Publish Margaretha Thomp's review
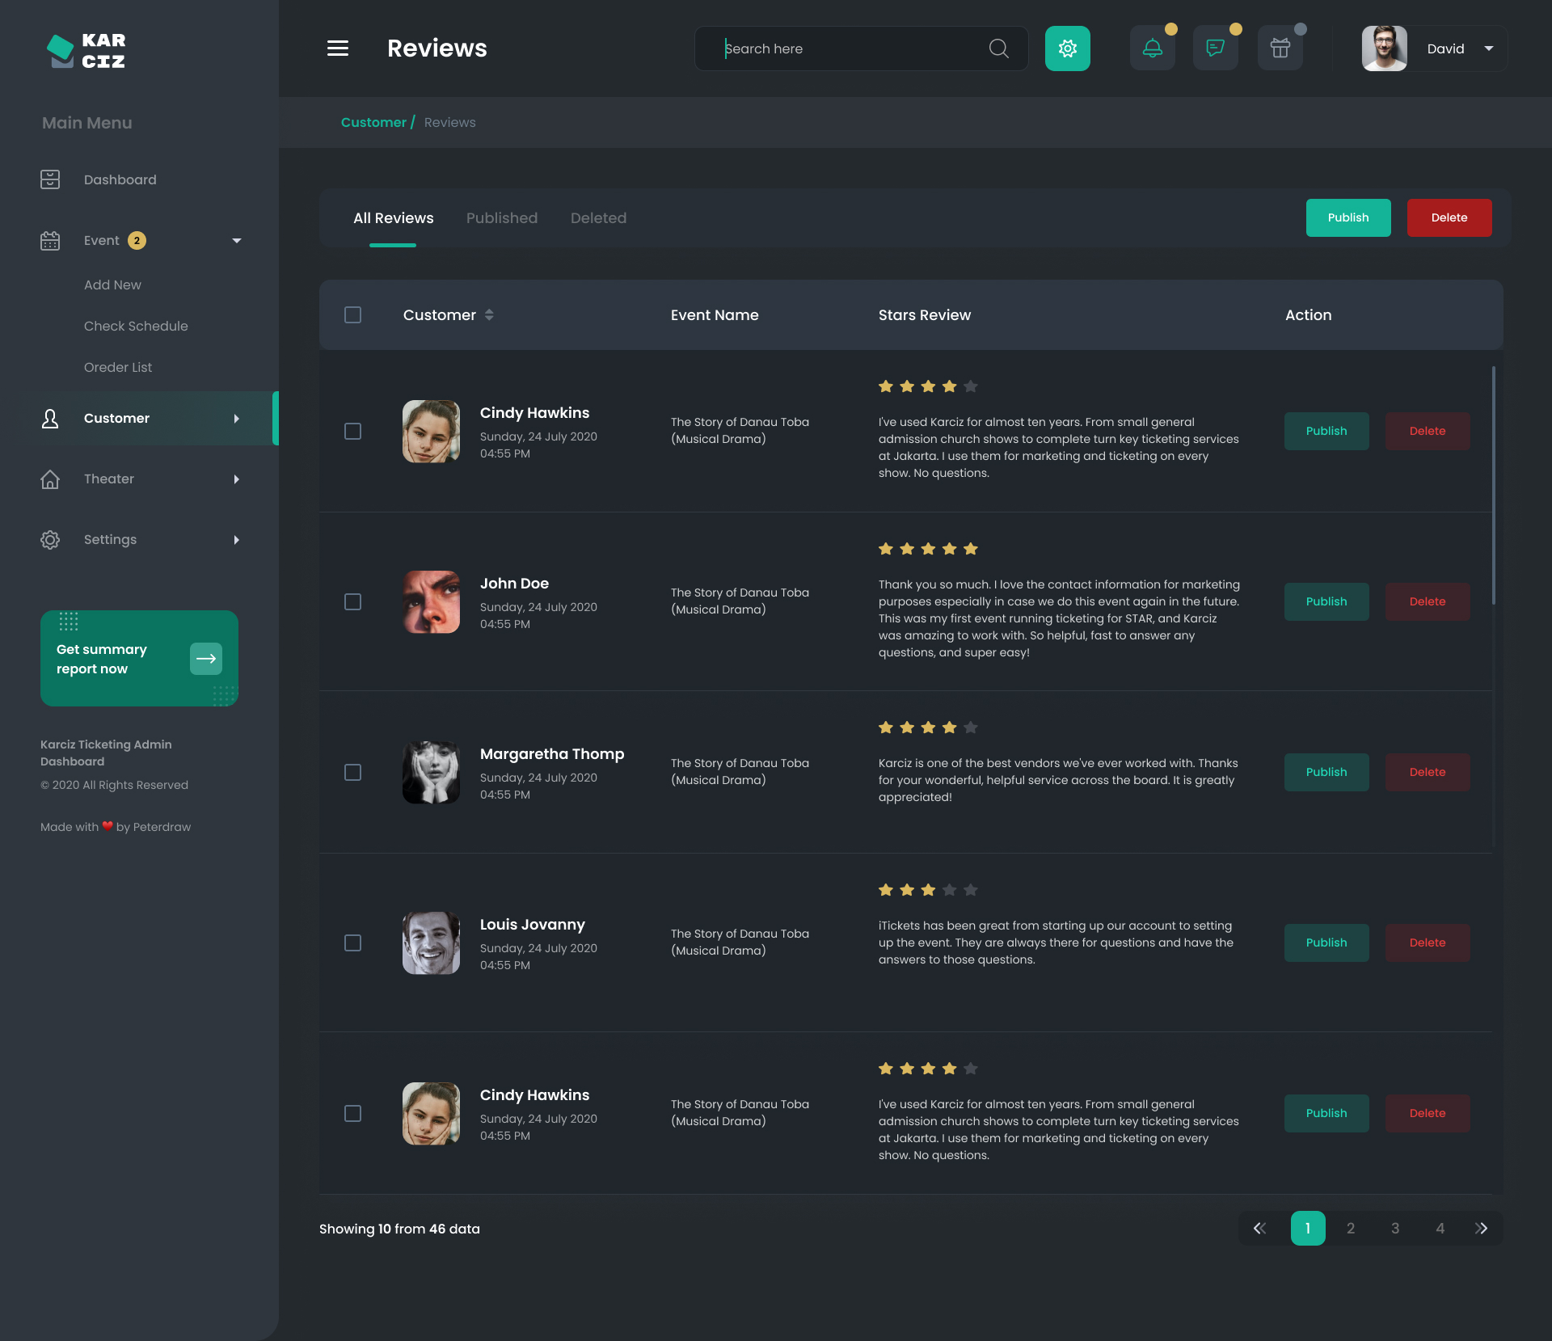Image resolution: width=1552 pixels, height=1341 pixels. 1326,772
